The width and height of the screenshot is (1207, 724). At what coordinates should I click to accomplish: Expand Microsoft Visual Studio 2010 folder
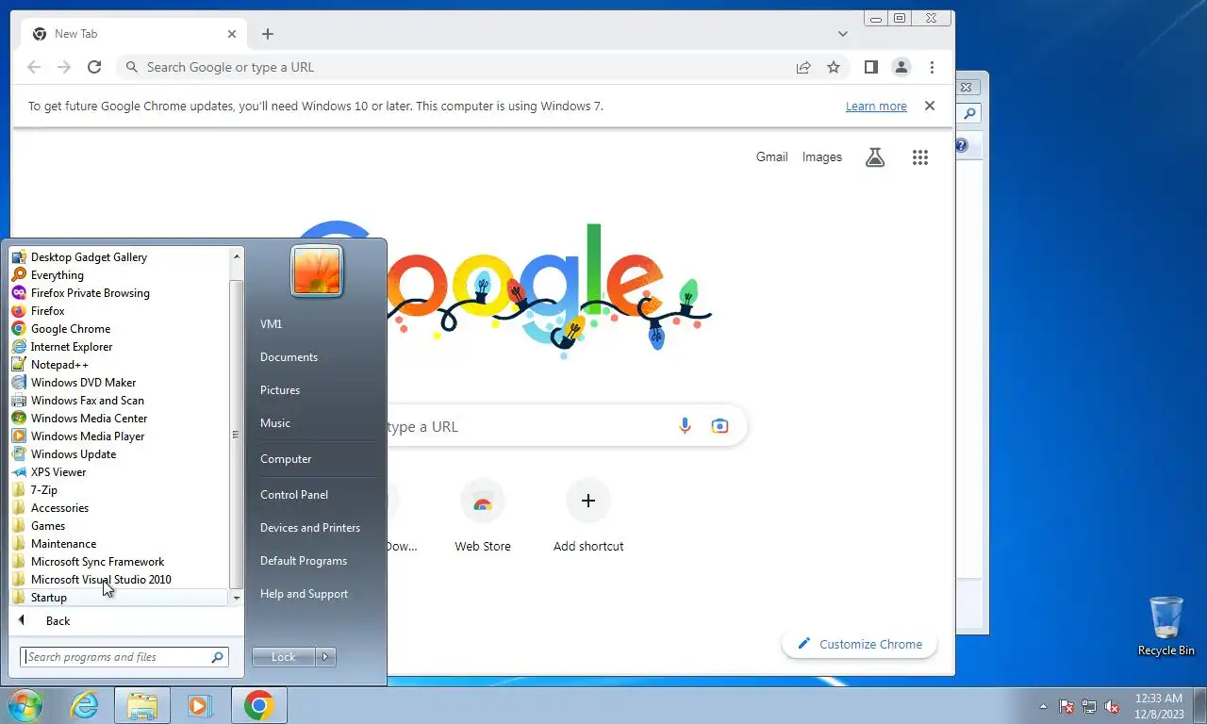(120, 580)
